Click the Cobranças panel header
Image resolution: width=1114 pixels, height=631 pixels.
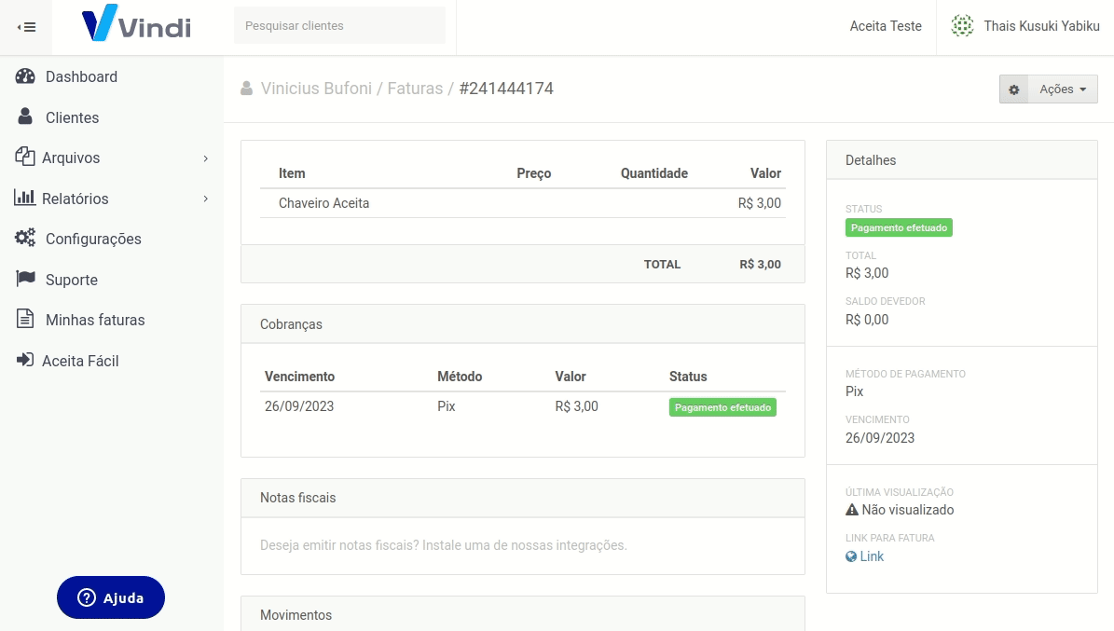click(x=523, y=324)
